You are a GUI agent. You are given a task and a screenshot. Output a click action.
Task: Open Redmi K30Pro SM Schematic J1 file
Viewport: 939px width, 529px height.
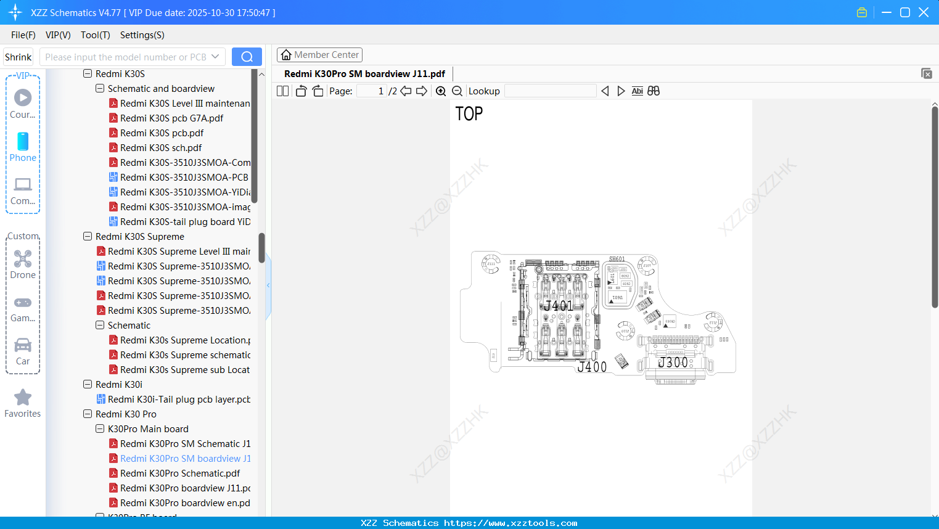point(185,444)
